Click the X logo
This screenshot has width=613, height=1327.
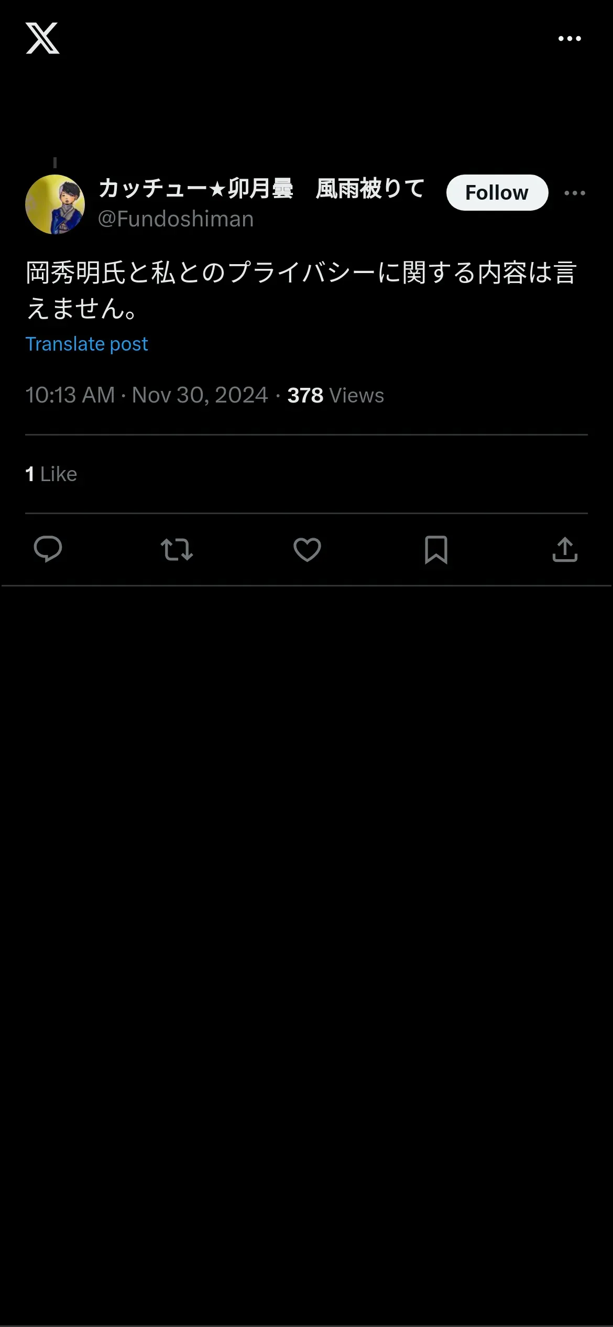click(x=42, y=38)
